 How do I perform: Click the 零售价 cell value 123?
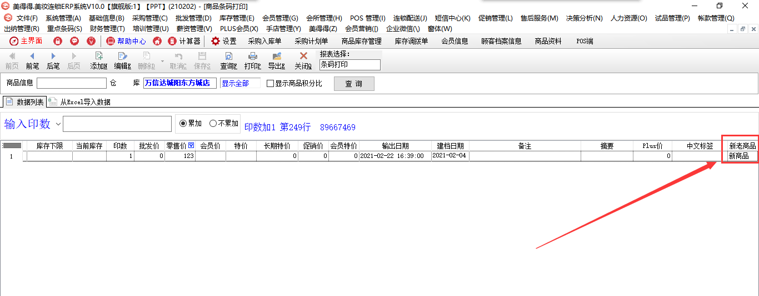(180, 156)
